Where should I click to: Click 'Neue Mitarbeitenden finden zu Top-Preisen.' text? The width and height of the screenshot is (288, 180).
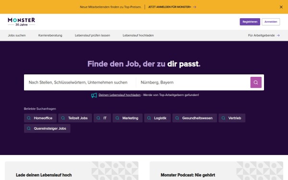coord(110,7)
